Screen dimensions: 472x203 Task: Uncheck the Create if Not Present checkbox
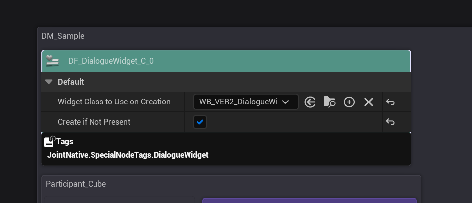coord(200,122)
